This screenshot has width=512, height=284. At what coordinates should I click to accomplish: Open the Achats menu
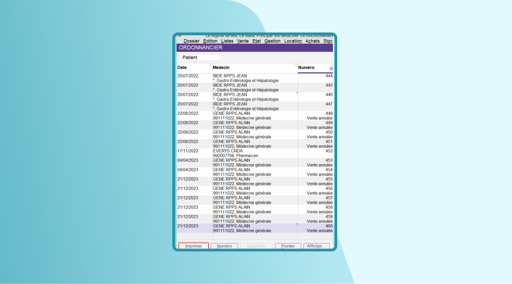[312, 41]
